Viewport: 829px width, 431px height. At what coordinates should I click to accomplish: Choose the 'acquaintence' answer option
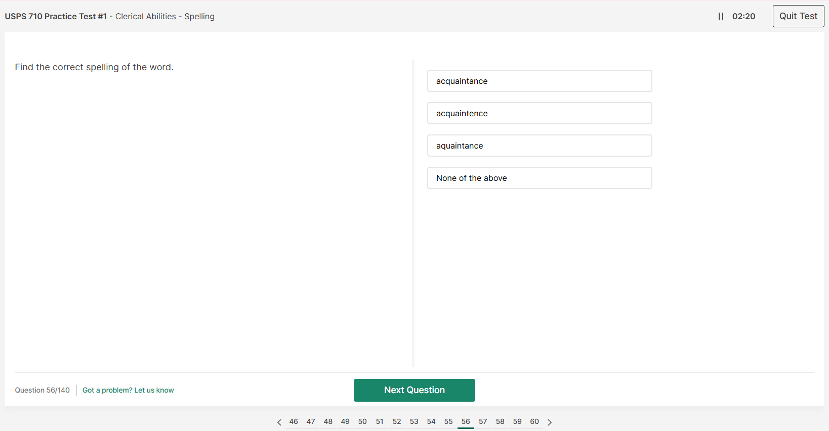pyautogui.click(x=539, y=113)
